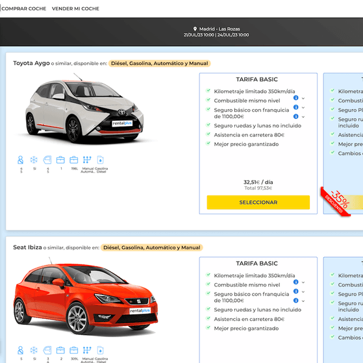Click the Toyota Aygo suitcase icon labeled 1
The width and height of the screenshot is (363, 363).
(x=60, y=160)
